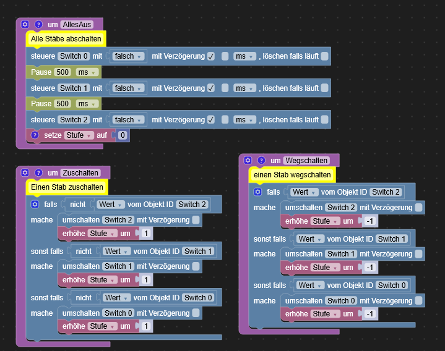Screen dimensions: 445x351
Task: Expand the Wert dropdown for Switch 2 in Wegschalten
Action: (305, 192)
